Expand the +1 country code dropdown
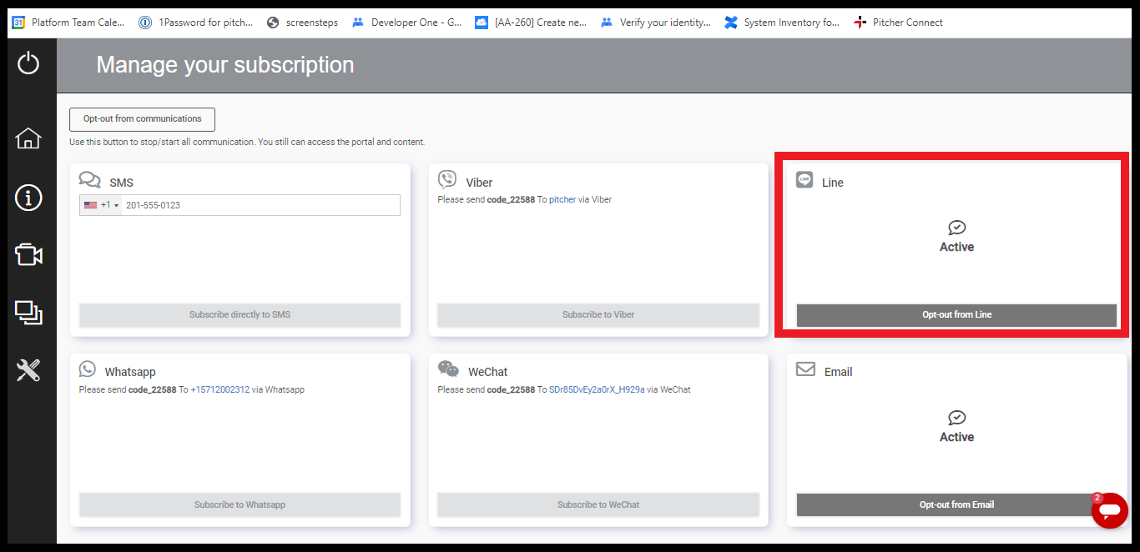This screenshot has width=1140, height=552. 102,205
